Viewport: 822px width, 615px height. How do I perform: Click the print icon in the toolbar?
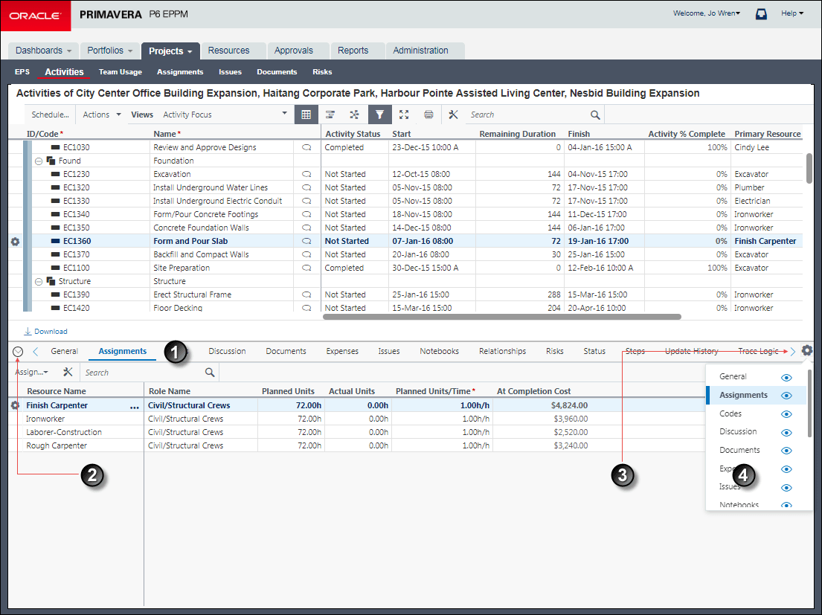point(428,115)
